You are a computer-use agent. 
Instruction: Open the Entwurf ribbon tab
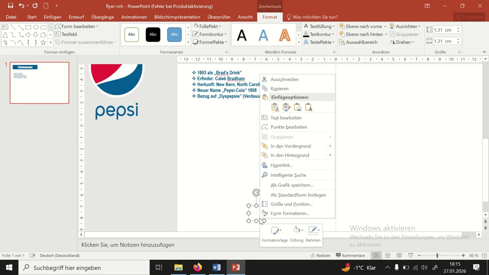click(76, 17)
